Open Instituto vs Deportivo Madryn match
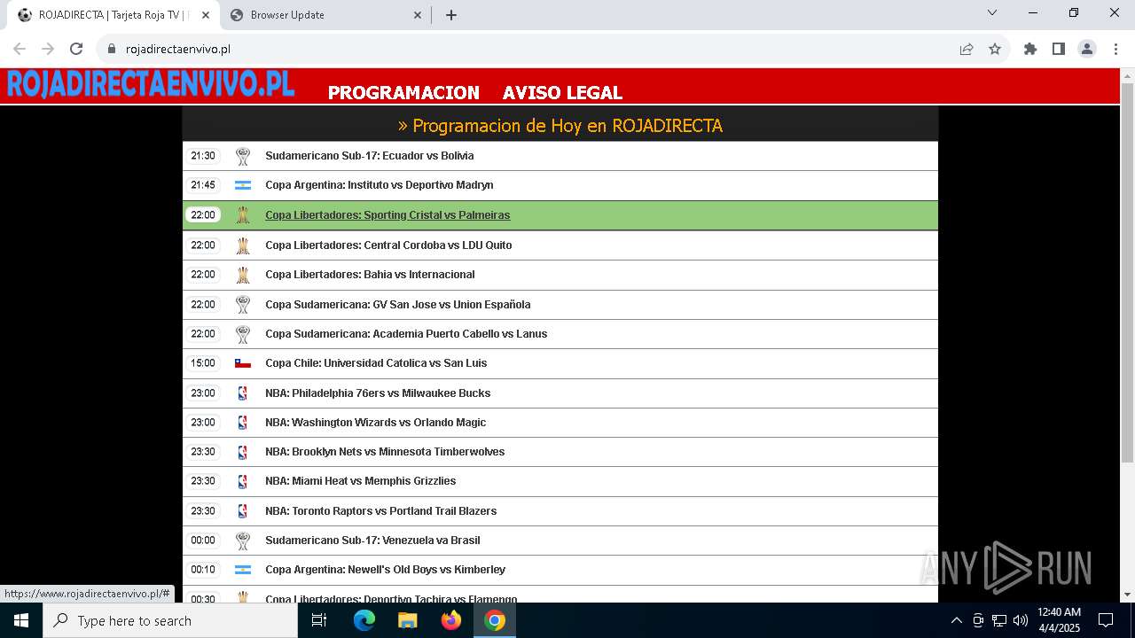 click(x=380, y=185)
